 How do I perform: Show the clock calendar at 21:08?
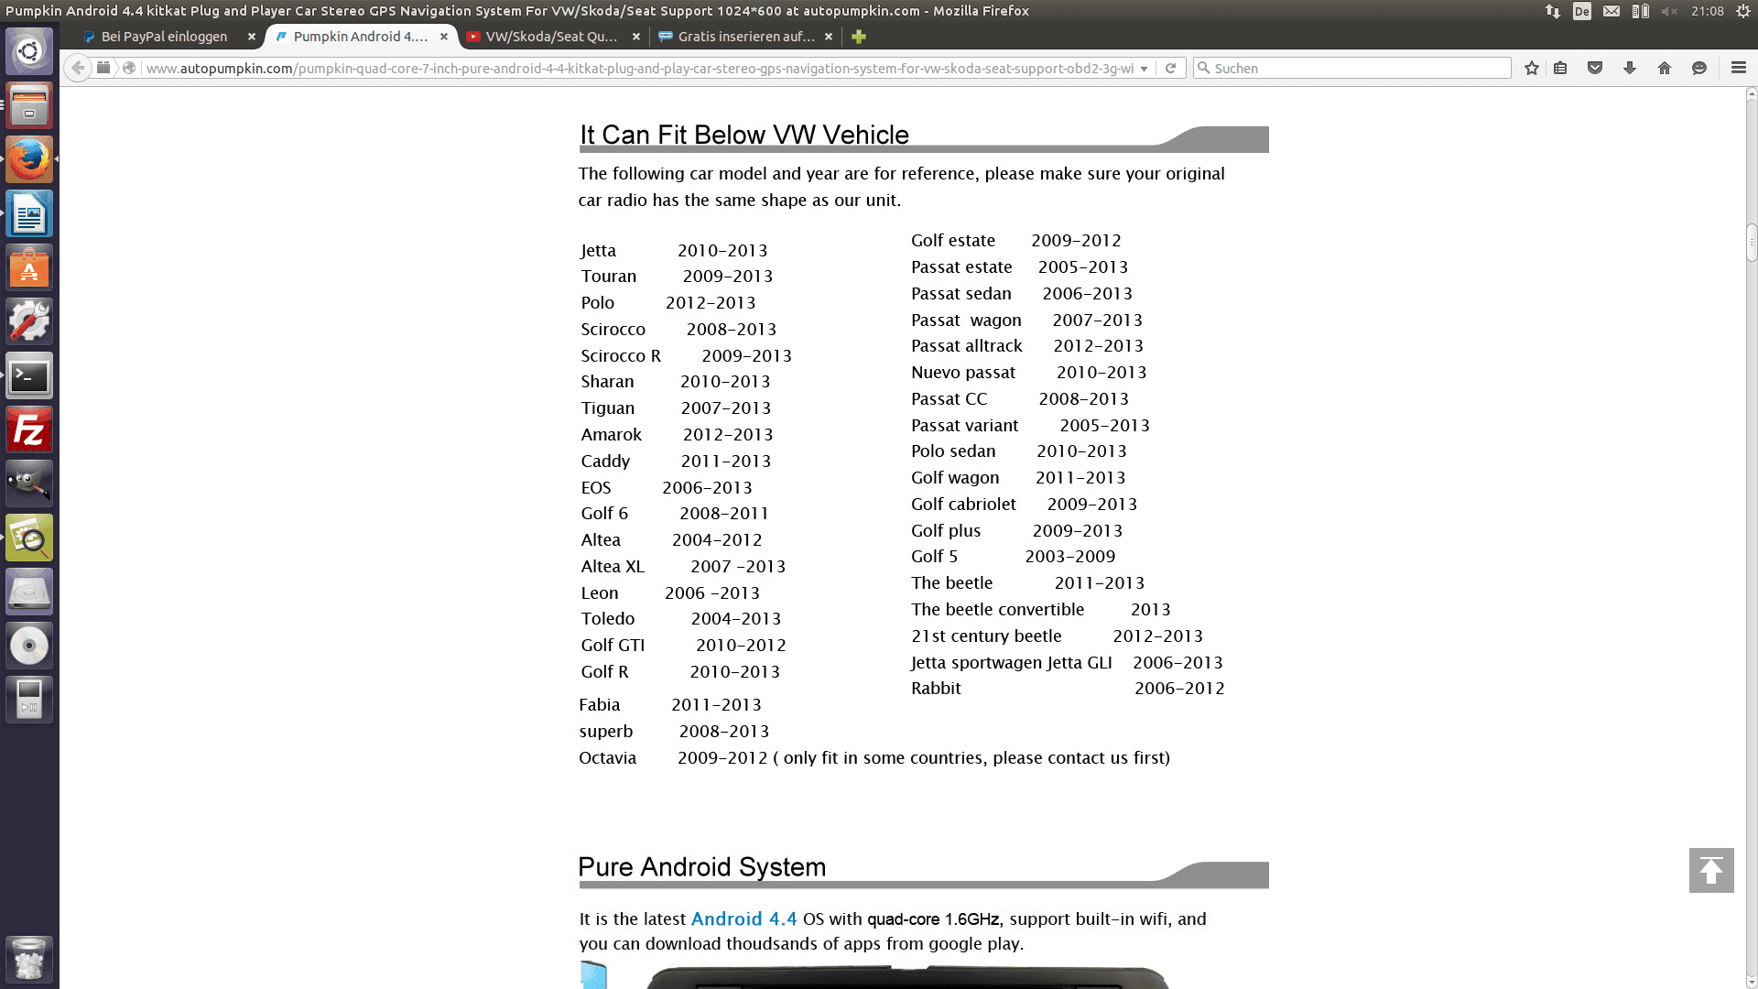[1707, 11]
